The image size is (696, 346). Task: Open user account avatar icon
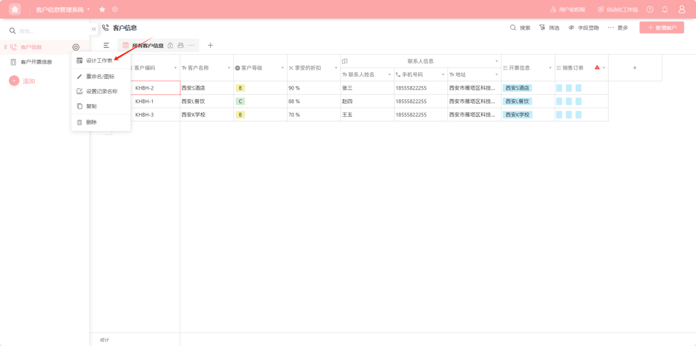(682, 9)
